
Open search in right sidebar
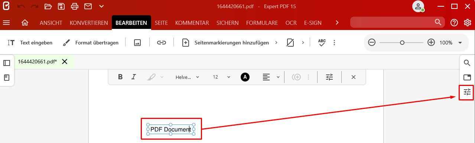click(x=467, y=63)
